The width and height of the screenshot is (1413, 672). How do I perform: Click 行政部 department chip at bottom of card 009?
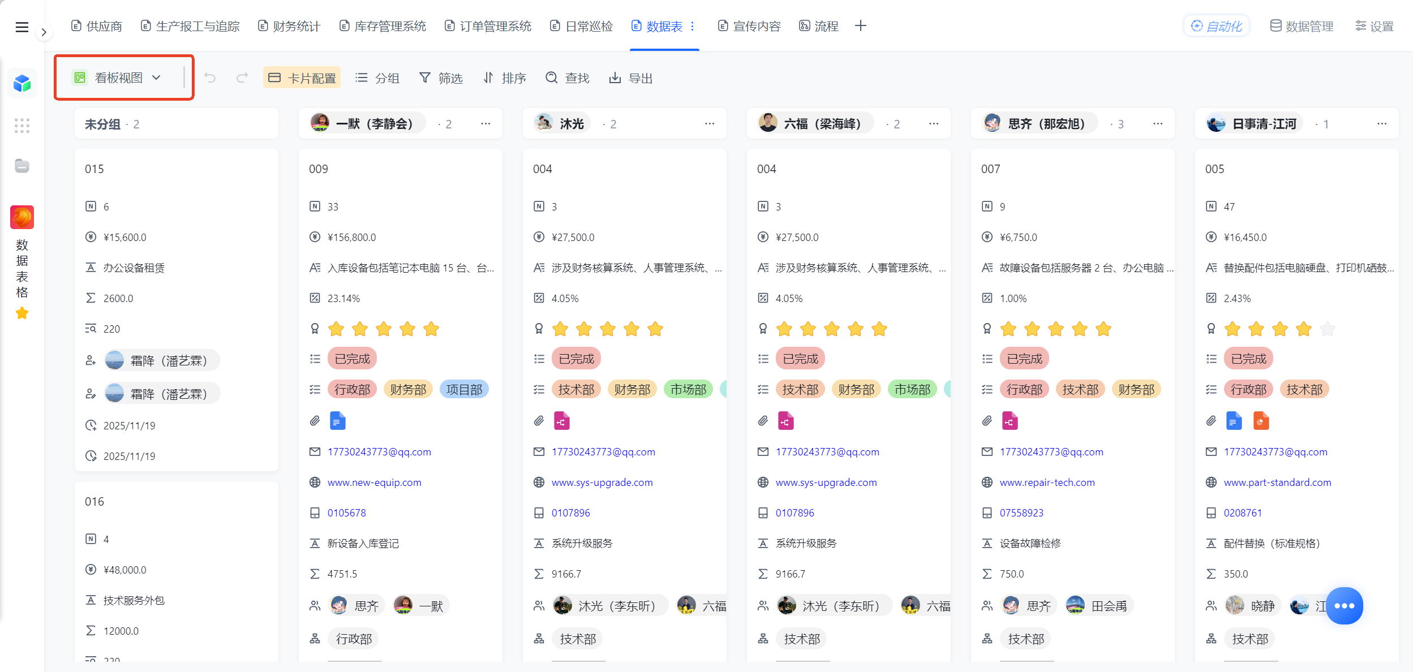tap(353, 639)
